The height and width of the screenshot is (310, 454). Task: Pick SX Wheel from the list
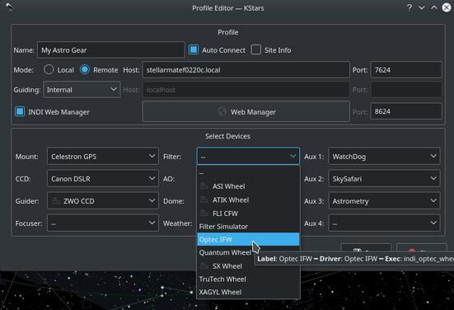248,266
